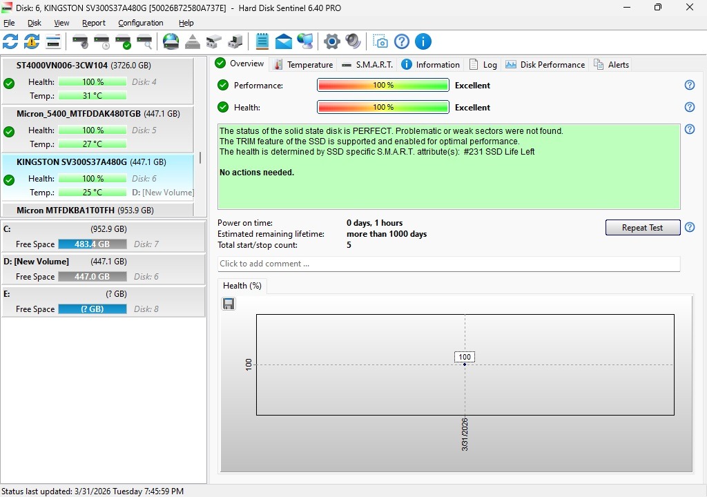Open the Help menu
The image size is (707, 497).
click(x=186, y=23)
